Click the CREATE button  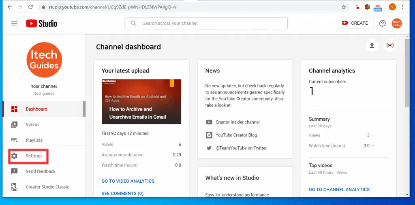click(x=355, y=23)
